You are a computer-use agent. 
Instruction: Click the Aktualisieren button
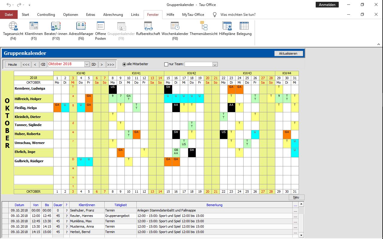click(288, 53)
